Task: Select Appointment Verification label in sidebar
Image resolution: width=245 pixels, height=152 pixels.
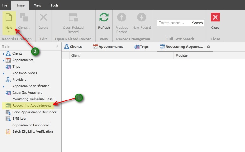Action: point(31,86)
